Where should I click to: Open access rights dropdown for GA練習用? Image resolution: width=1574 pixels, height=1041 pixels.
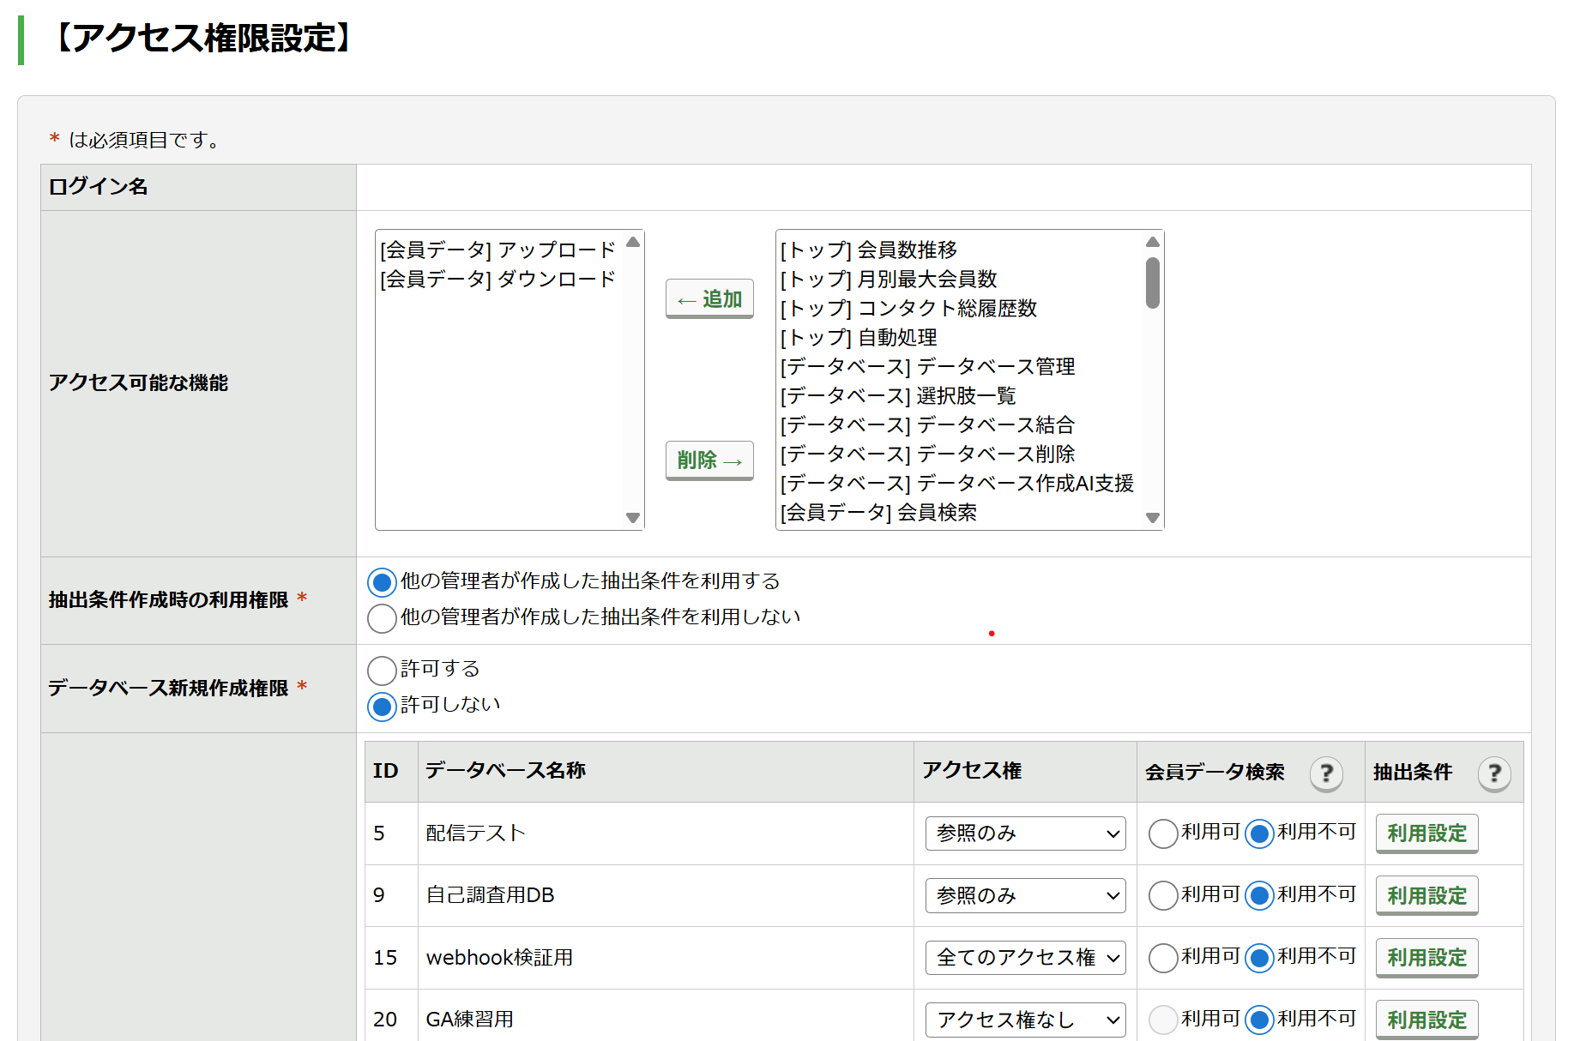click(1025, 1020)
